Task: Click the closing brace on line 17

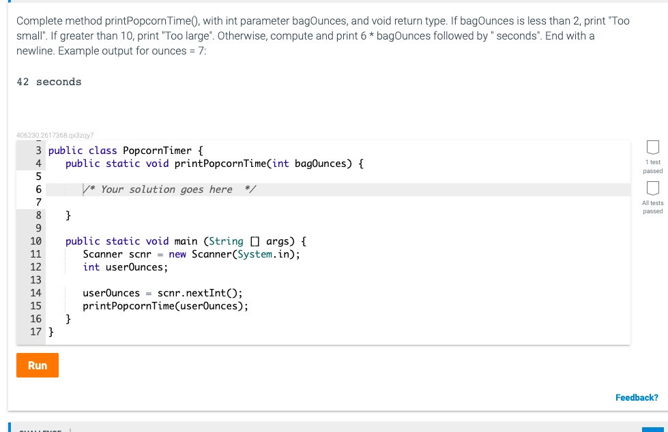Action: [50, 332]
